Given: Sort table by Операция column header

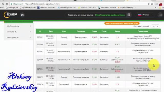Looking at the screenshot, I should click(81, 31).
